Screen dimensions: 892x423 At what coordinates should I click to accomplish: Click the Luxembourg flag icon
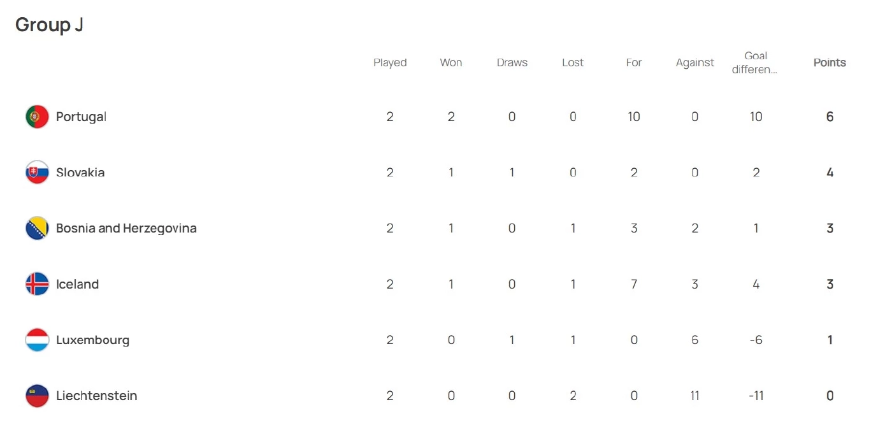37,340
